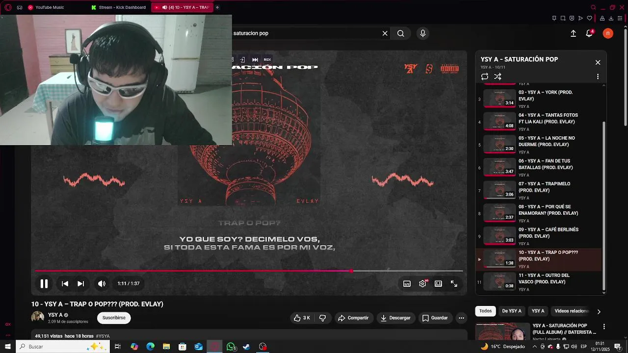Open the YSY A channel name link
Viewport: 628px width, 353px height.
55,315
